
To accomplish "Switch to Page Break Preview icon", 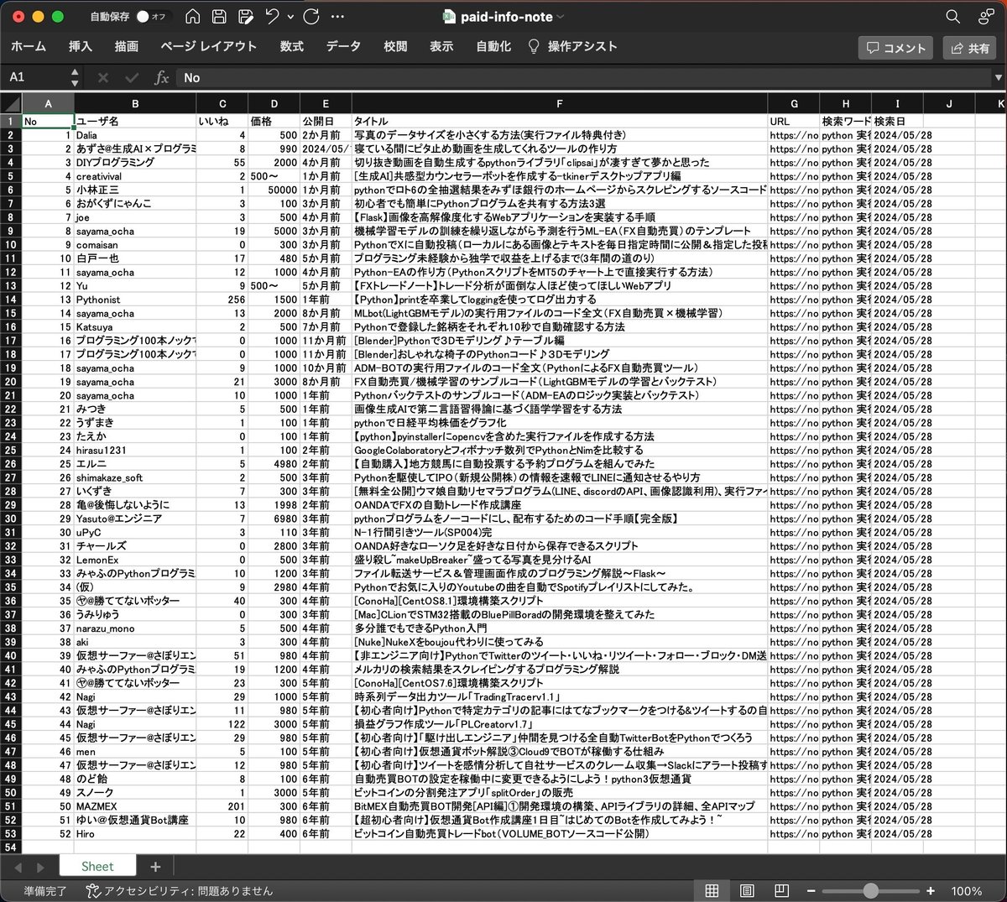I will coord(781,890).
